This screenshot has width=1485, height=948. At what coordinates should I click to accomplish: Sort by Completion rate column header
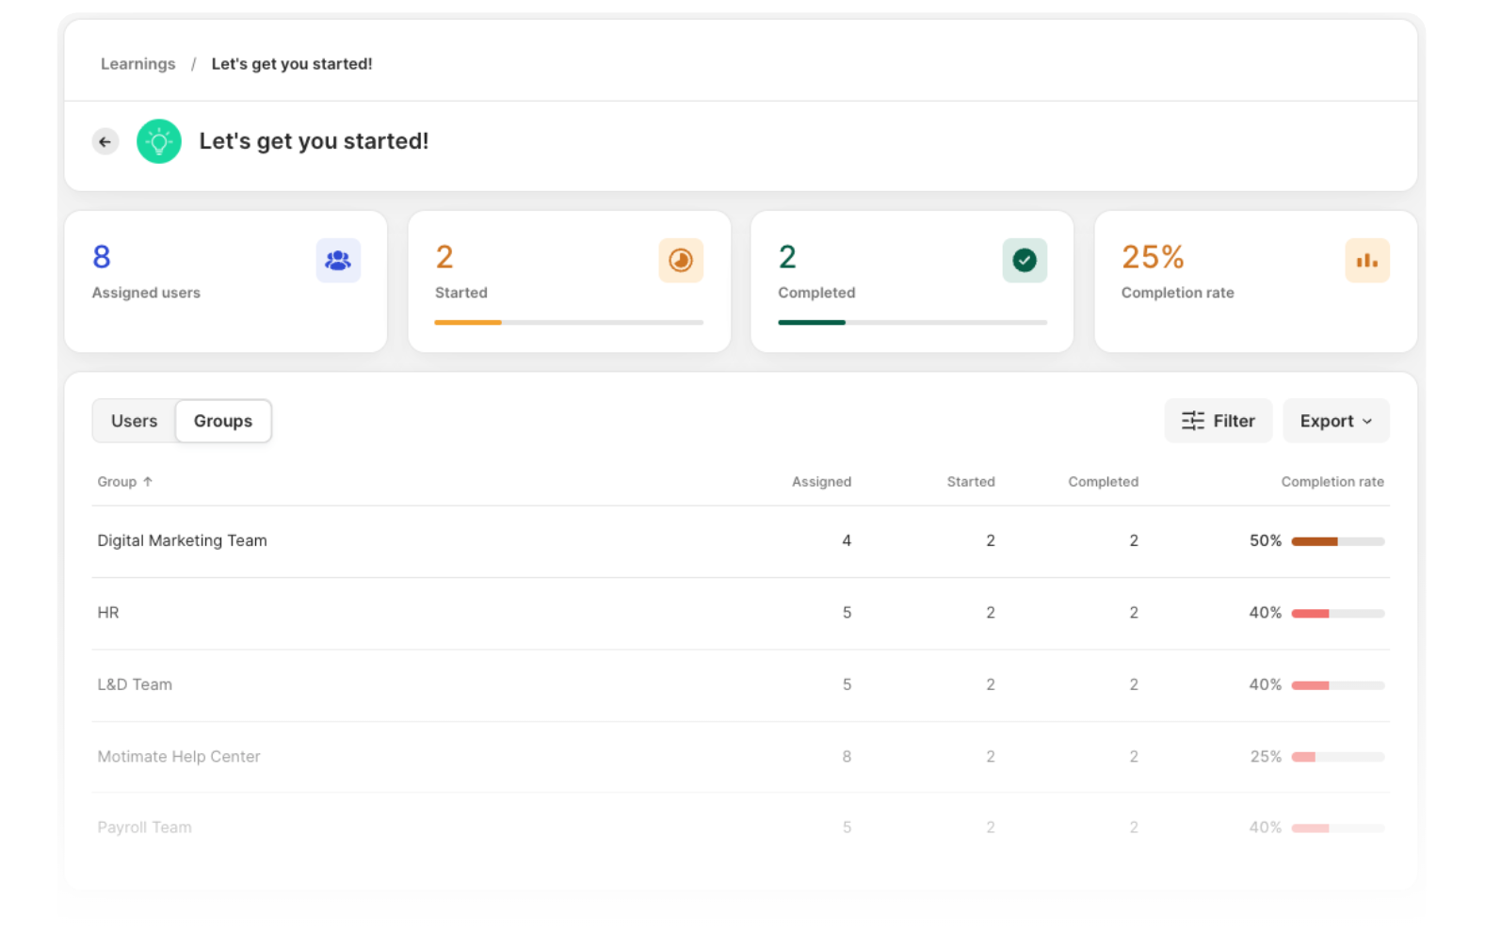pyautogui.click(x=1332, y=481)
